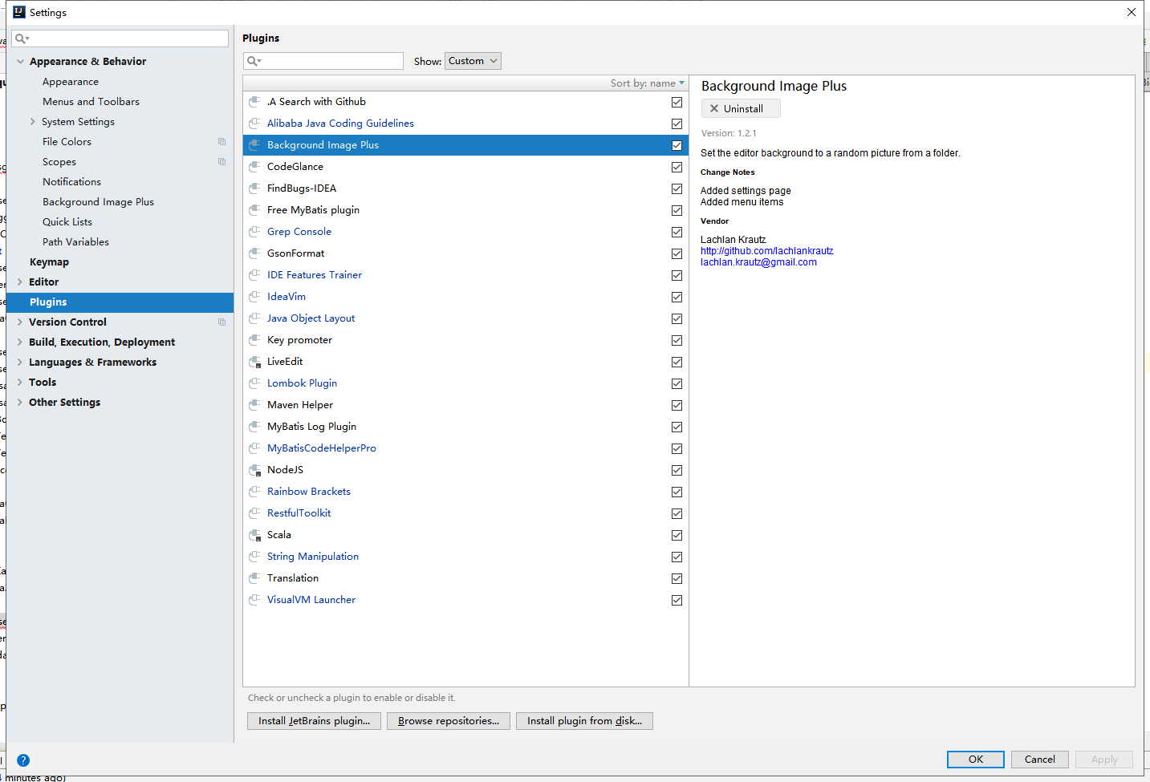Click the plugin icon beside Maven Helper
Image resolution: width=1150 pixels, height=782 pixels.
[x=254, y=405]
